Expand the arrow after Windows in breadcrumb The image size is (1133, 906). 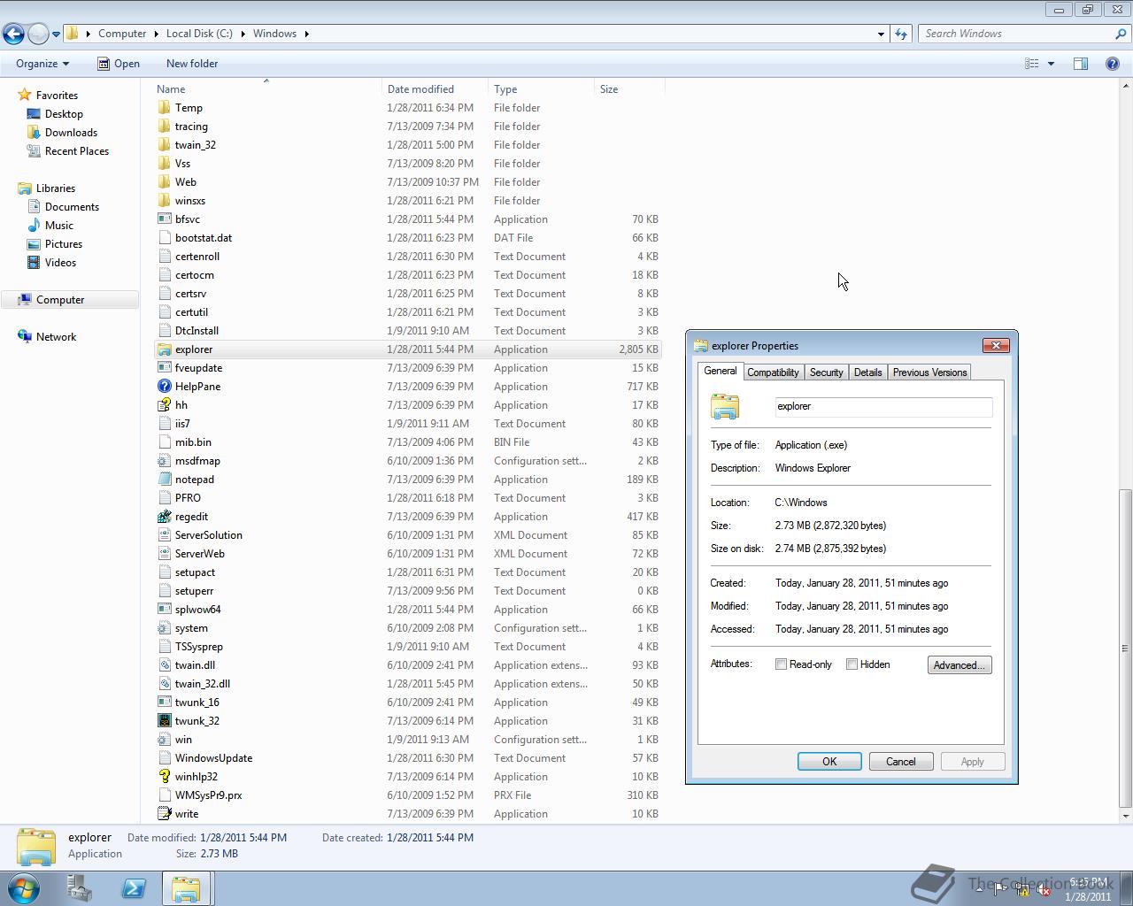coord(307,34)
